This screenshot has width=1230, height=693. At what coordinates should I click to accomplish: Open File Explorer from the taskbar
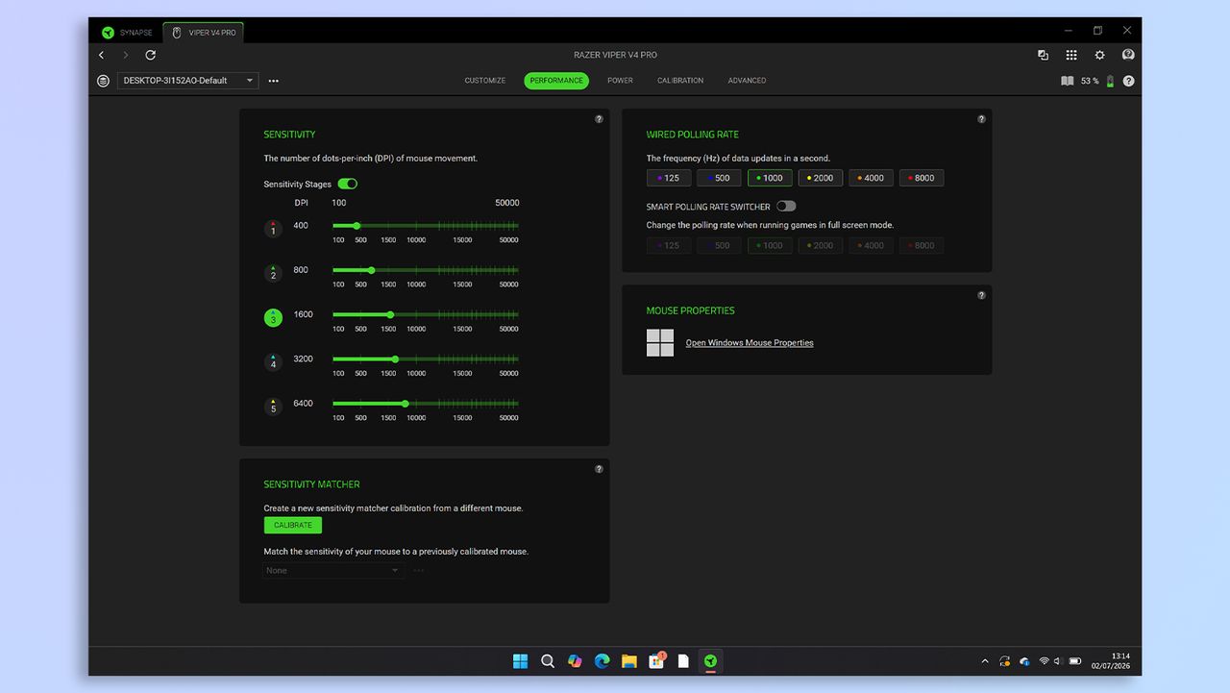(628, 661)
